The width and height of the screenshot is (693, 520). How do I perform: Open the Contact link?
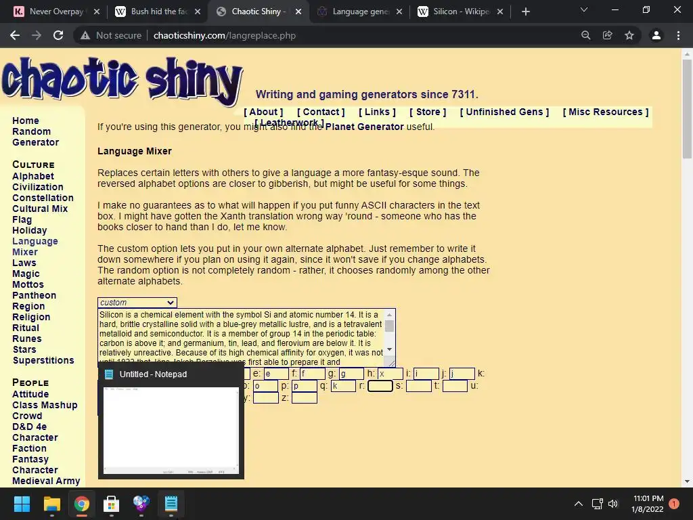click(321, 112)
